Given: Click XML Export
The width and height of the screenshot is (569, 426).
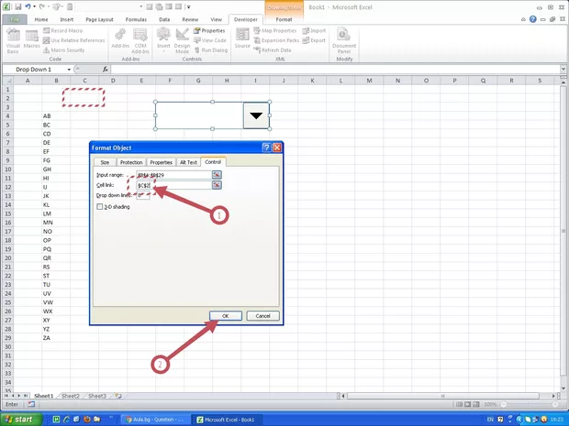Looking at the screenshot, I should (x=314, y=40).
